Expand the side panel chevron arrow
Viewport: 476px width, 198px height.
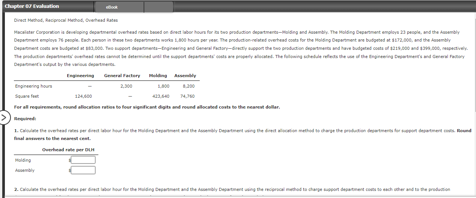pyautogui.click(x=4, y=117)
